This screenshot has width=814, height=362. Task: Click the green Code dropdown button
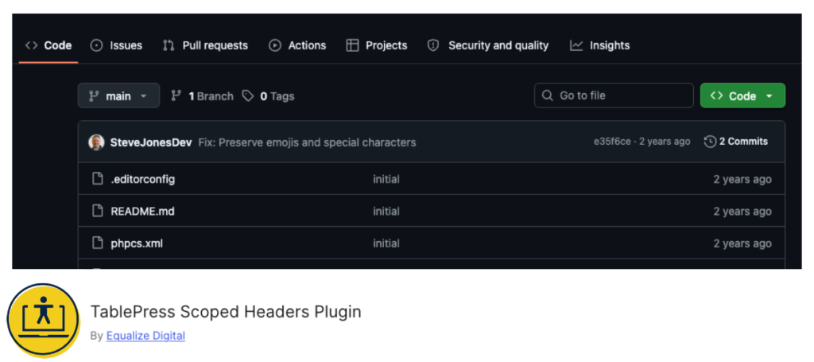pos(742,96)
